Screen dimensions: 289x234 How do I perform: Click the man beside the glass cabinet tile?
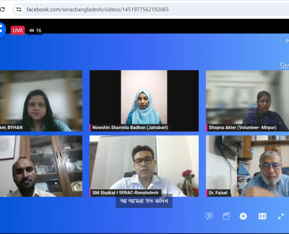point(41,166)
